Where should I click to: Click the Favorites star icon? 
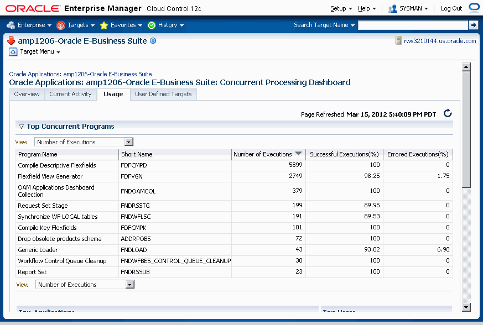click(x=104, y=25)
